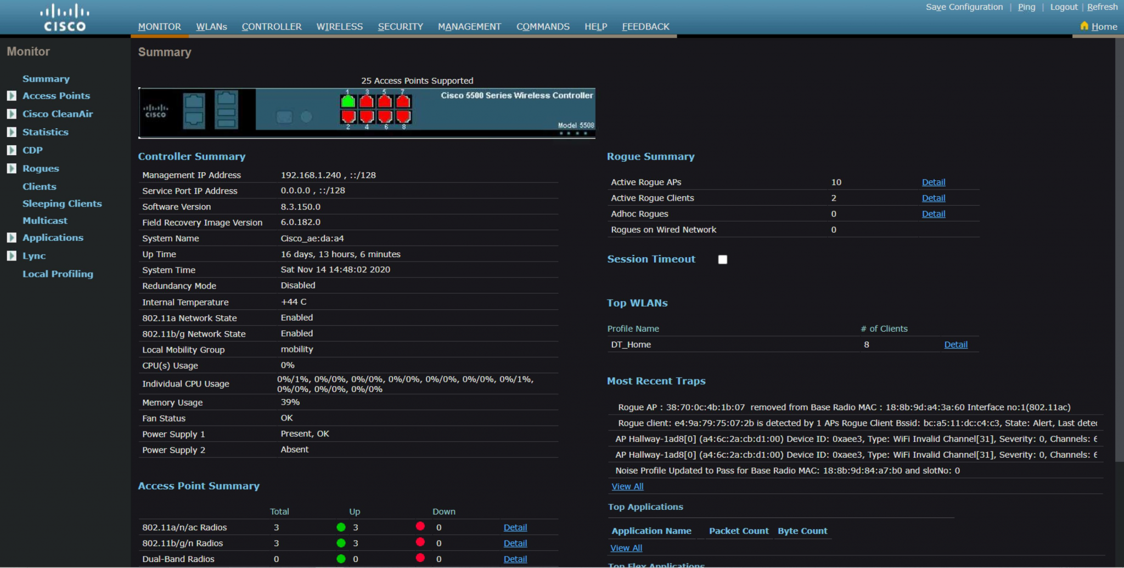Click the DT_Home profile name
1124x568 pixels.
(631, 344)
